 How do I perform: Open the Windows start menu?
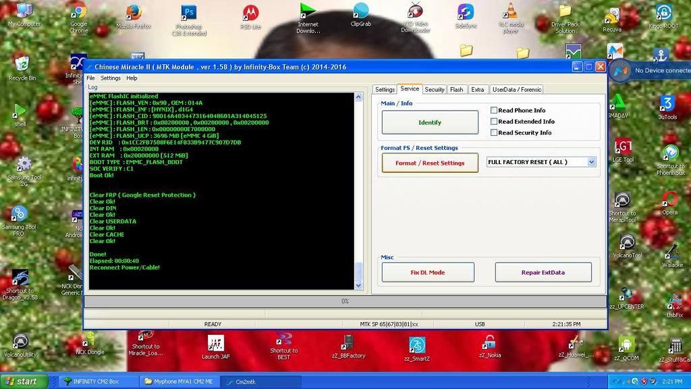(24, 382)
